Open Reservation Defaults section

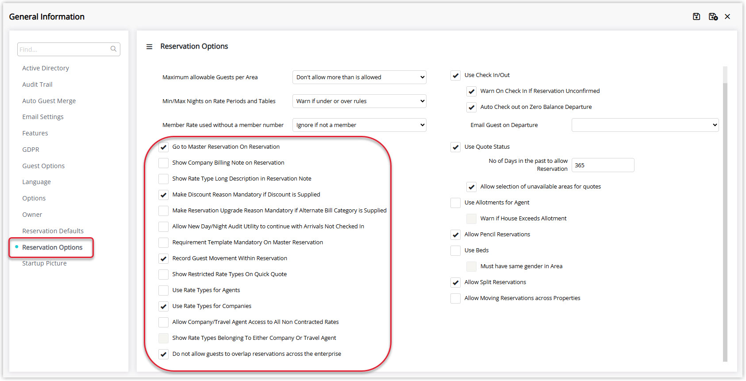53,231
